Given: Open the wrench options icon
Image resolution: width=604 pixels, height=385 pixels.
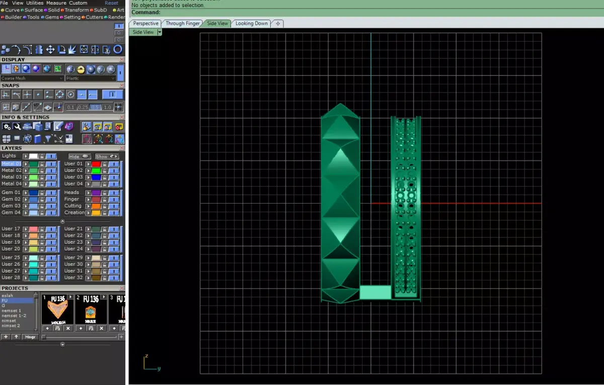Looking at the screenshot, I should pyautogui.click(x=17, y=126).
